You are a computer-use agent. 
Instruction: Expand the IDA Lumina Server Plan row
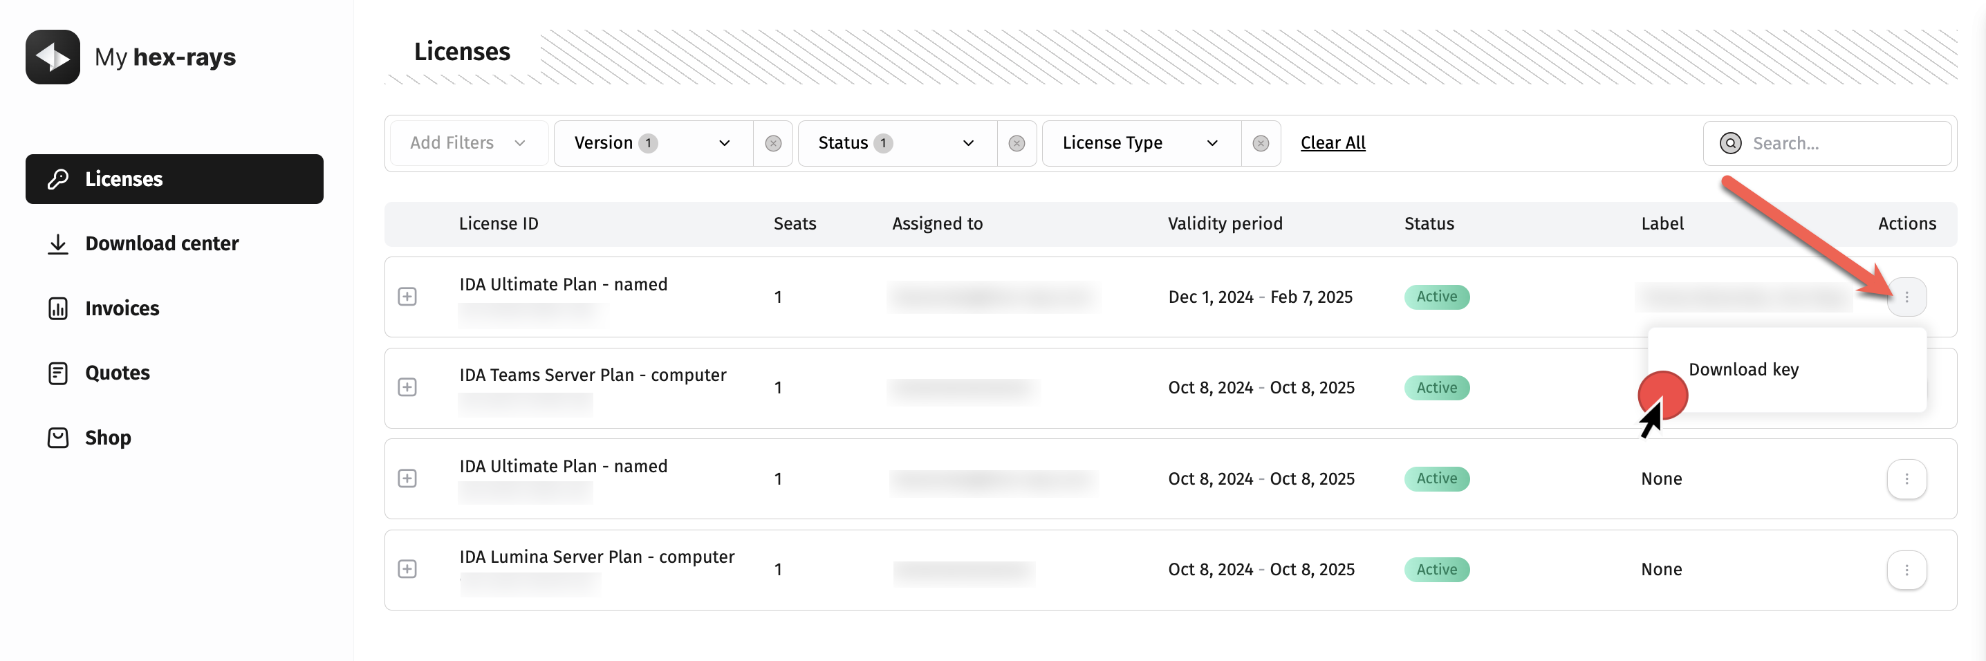tap(407, 569)
